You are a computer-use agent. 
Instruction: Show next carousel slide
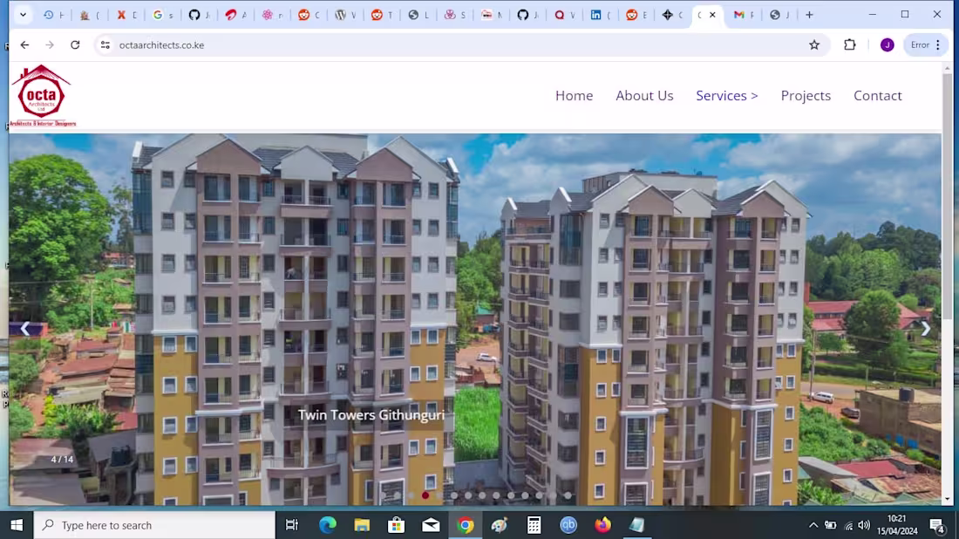pos(925,329)
